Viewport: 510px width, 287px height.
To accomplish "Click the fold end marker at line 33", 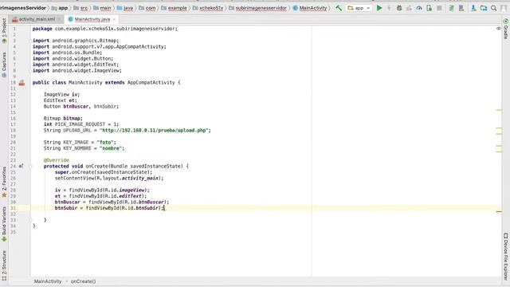I will [30, 220].
